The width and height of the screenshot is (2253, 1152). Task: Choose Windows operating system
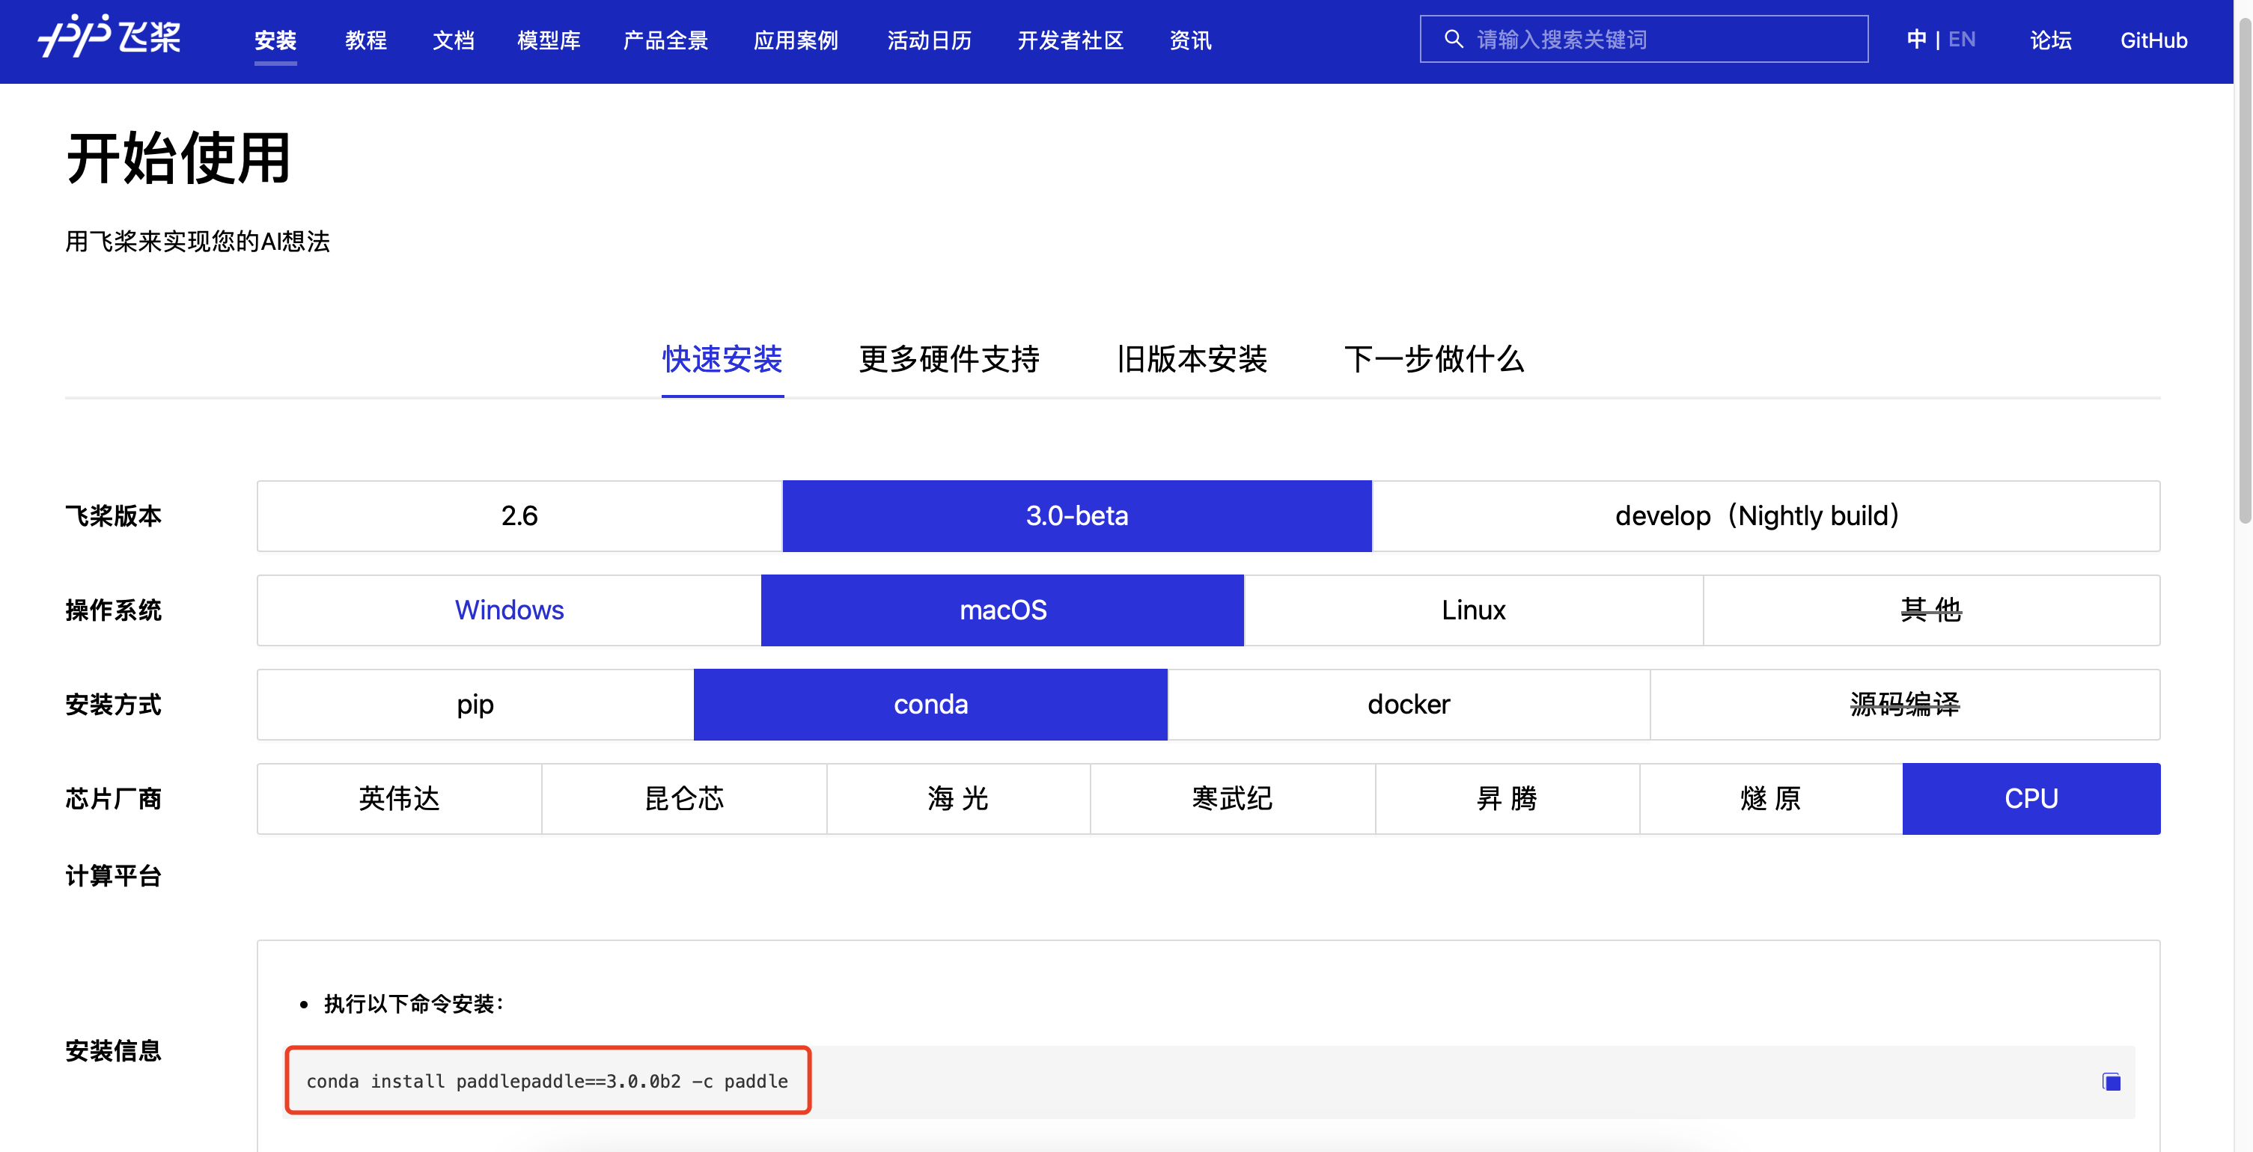[509, 610]
